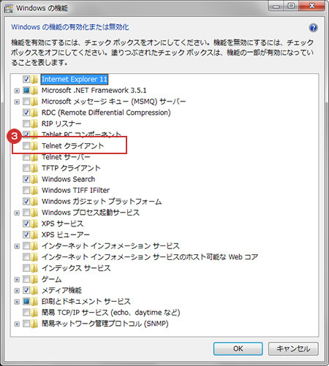Viewport: 329px width, 366px height.
Task: Click OK to apply feature changes
Action: click(238, 348)
